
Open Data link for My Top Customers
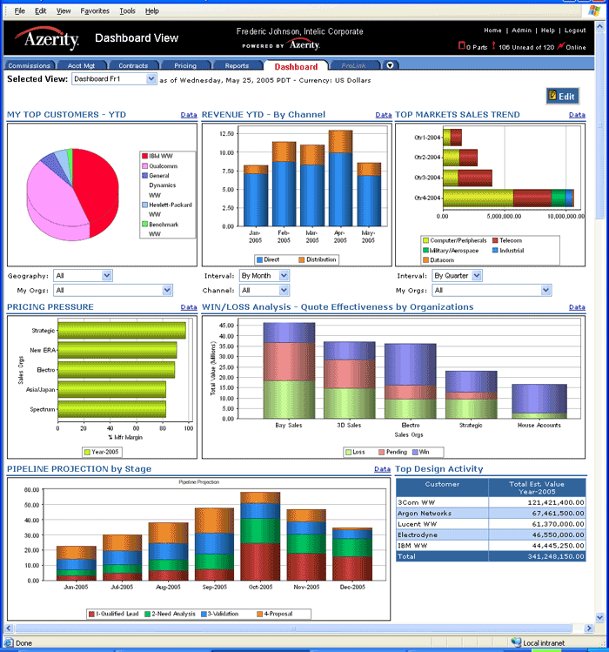tap(189, 115)
